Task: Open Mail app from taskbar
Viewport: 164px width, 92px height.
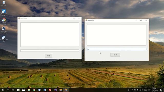Action: click(x=24, y=90)
